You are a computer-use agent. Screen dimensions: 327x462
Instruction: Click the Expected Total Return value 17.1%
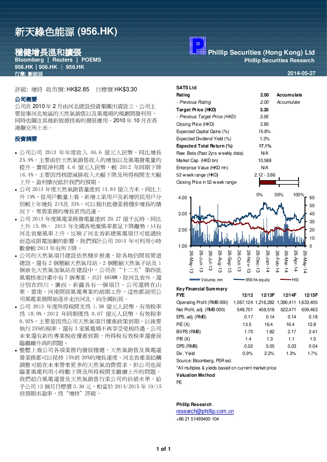[265, 146]
